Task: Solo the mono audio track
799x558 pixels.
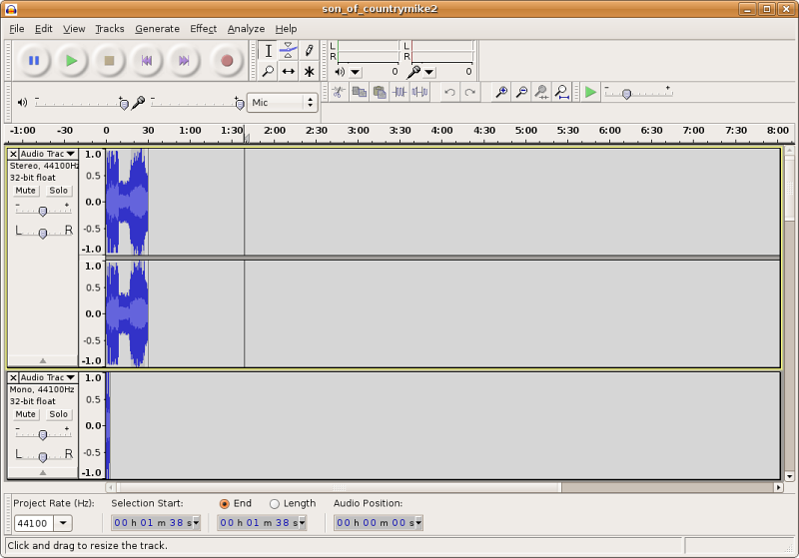Action: point(58,414)
